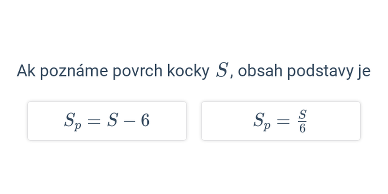Image resolution: width=388 pixels, height=194 pixels.
Task: Choose the subtraction S minus 6 option
Action: coord(107,121)
